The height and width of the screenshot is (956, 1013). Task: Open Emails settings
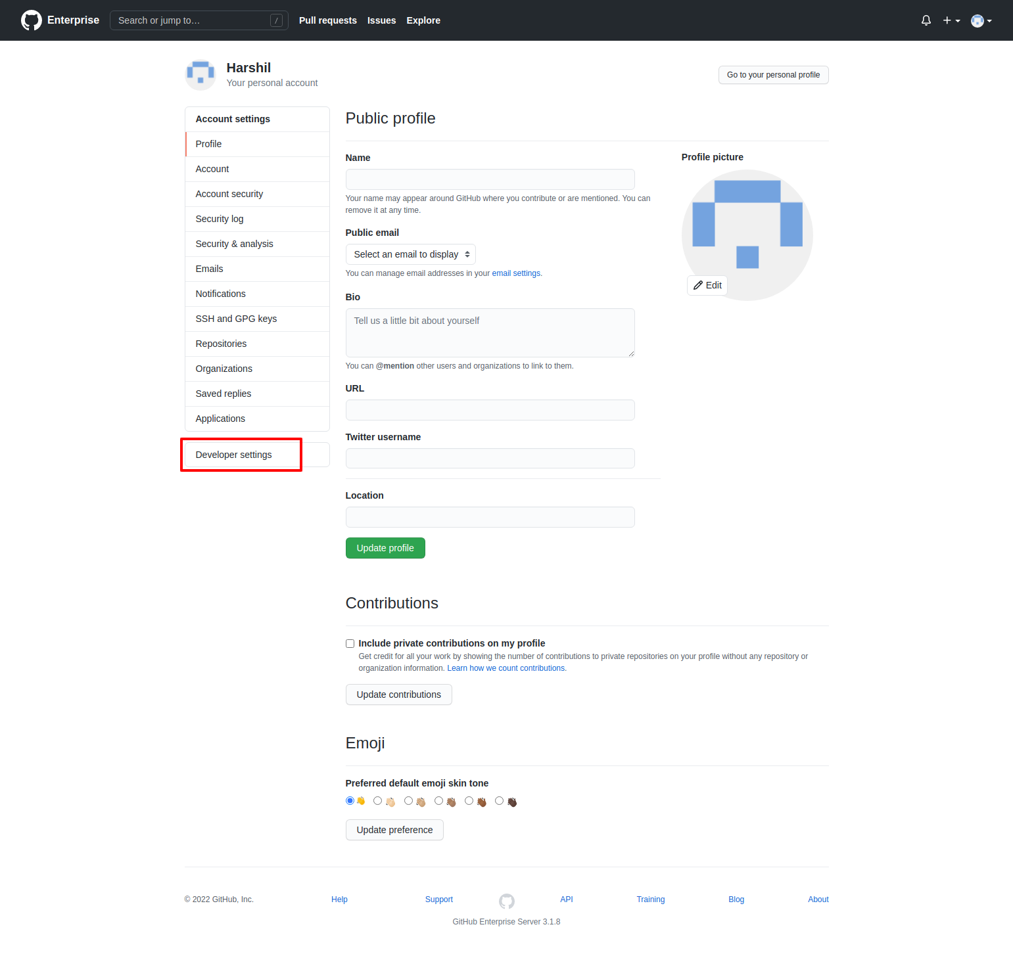click(257, 269)
